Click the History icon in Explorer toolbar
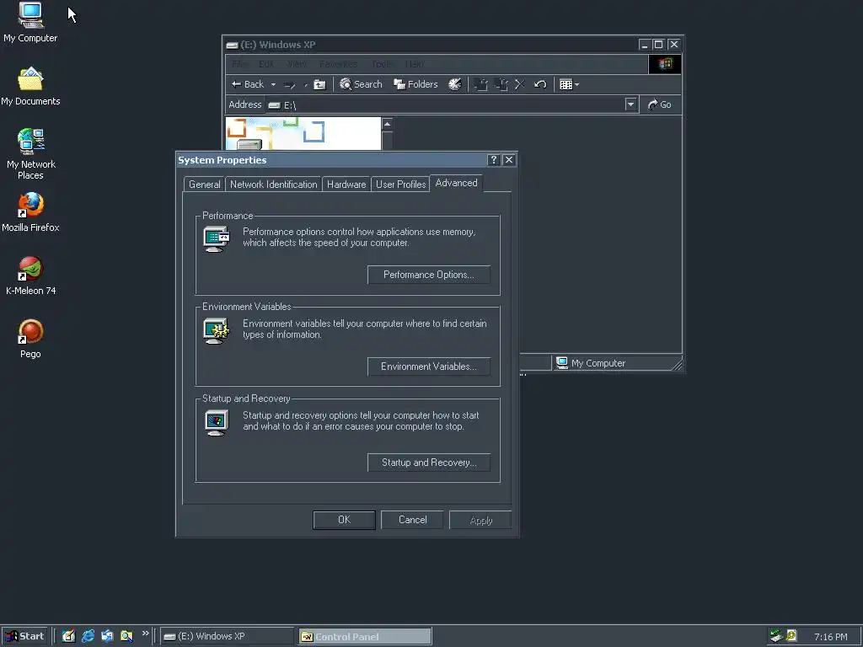The height and width of the screenshot is (647, 863). coord(454,84)
